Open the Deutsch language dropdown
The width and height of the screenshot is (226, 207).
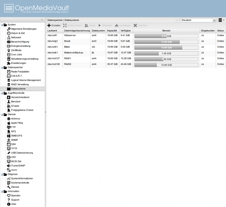click(198, 20)
